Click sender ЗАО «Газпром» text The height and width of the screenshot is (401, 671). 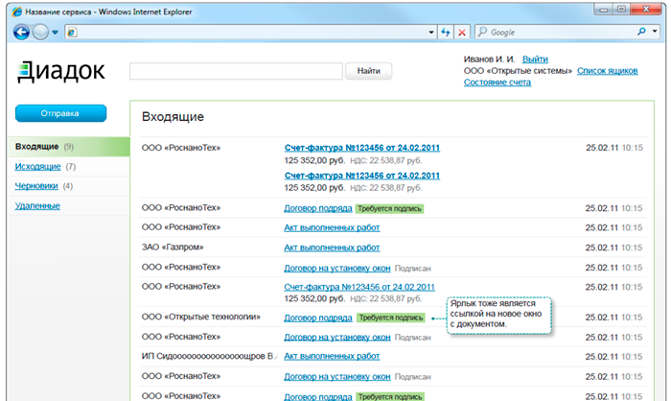click(173, 248)
